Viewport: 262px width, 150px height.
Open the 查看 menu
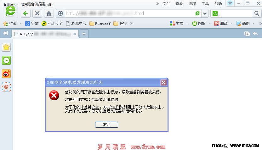point(179,4)
